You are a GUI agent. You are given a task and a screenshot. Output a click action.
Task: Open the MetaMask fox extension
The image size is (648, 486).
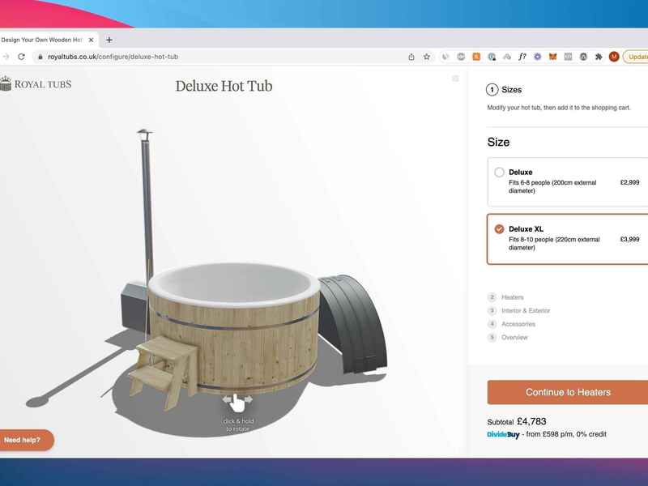(x=552, y=57)
